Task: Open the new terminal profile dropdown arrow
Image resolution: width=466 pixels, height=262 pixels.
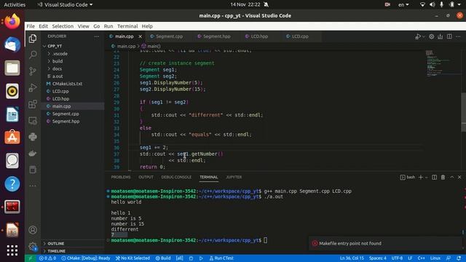Action: (427, 178)
